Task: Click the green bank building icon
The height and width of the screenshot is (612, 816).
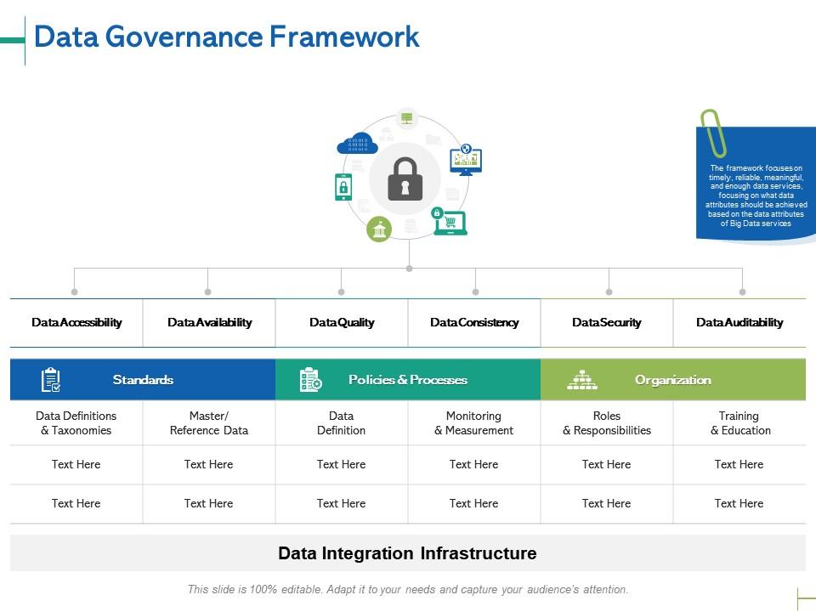Action: pos(379,229)
